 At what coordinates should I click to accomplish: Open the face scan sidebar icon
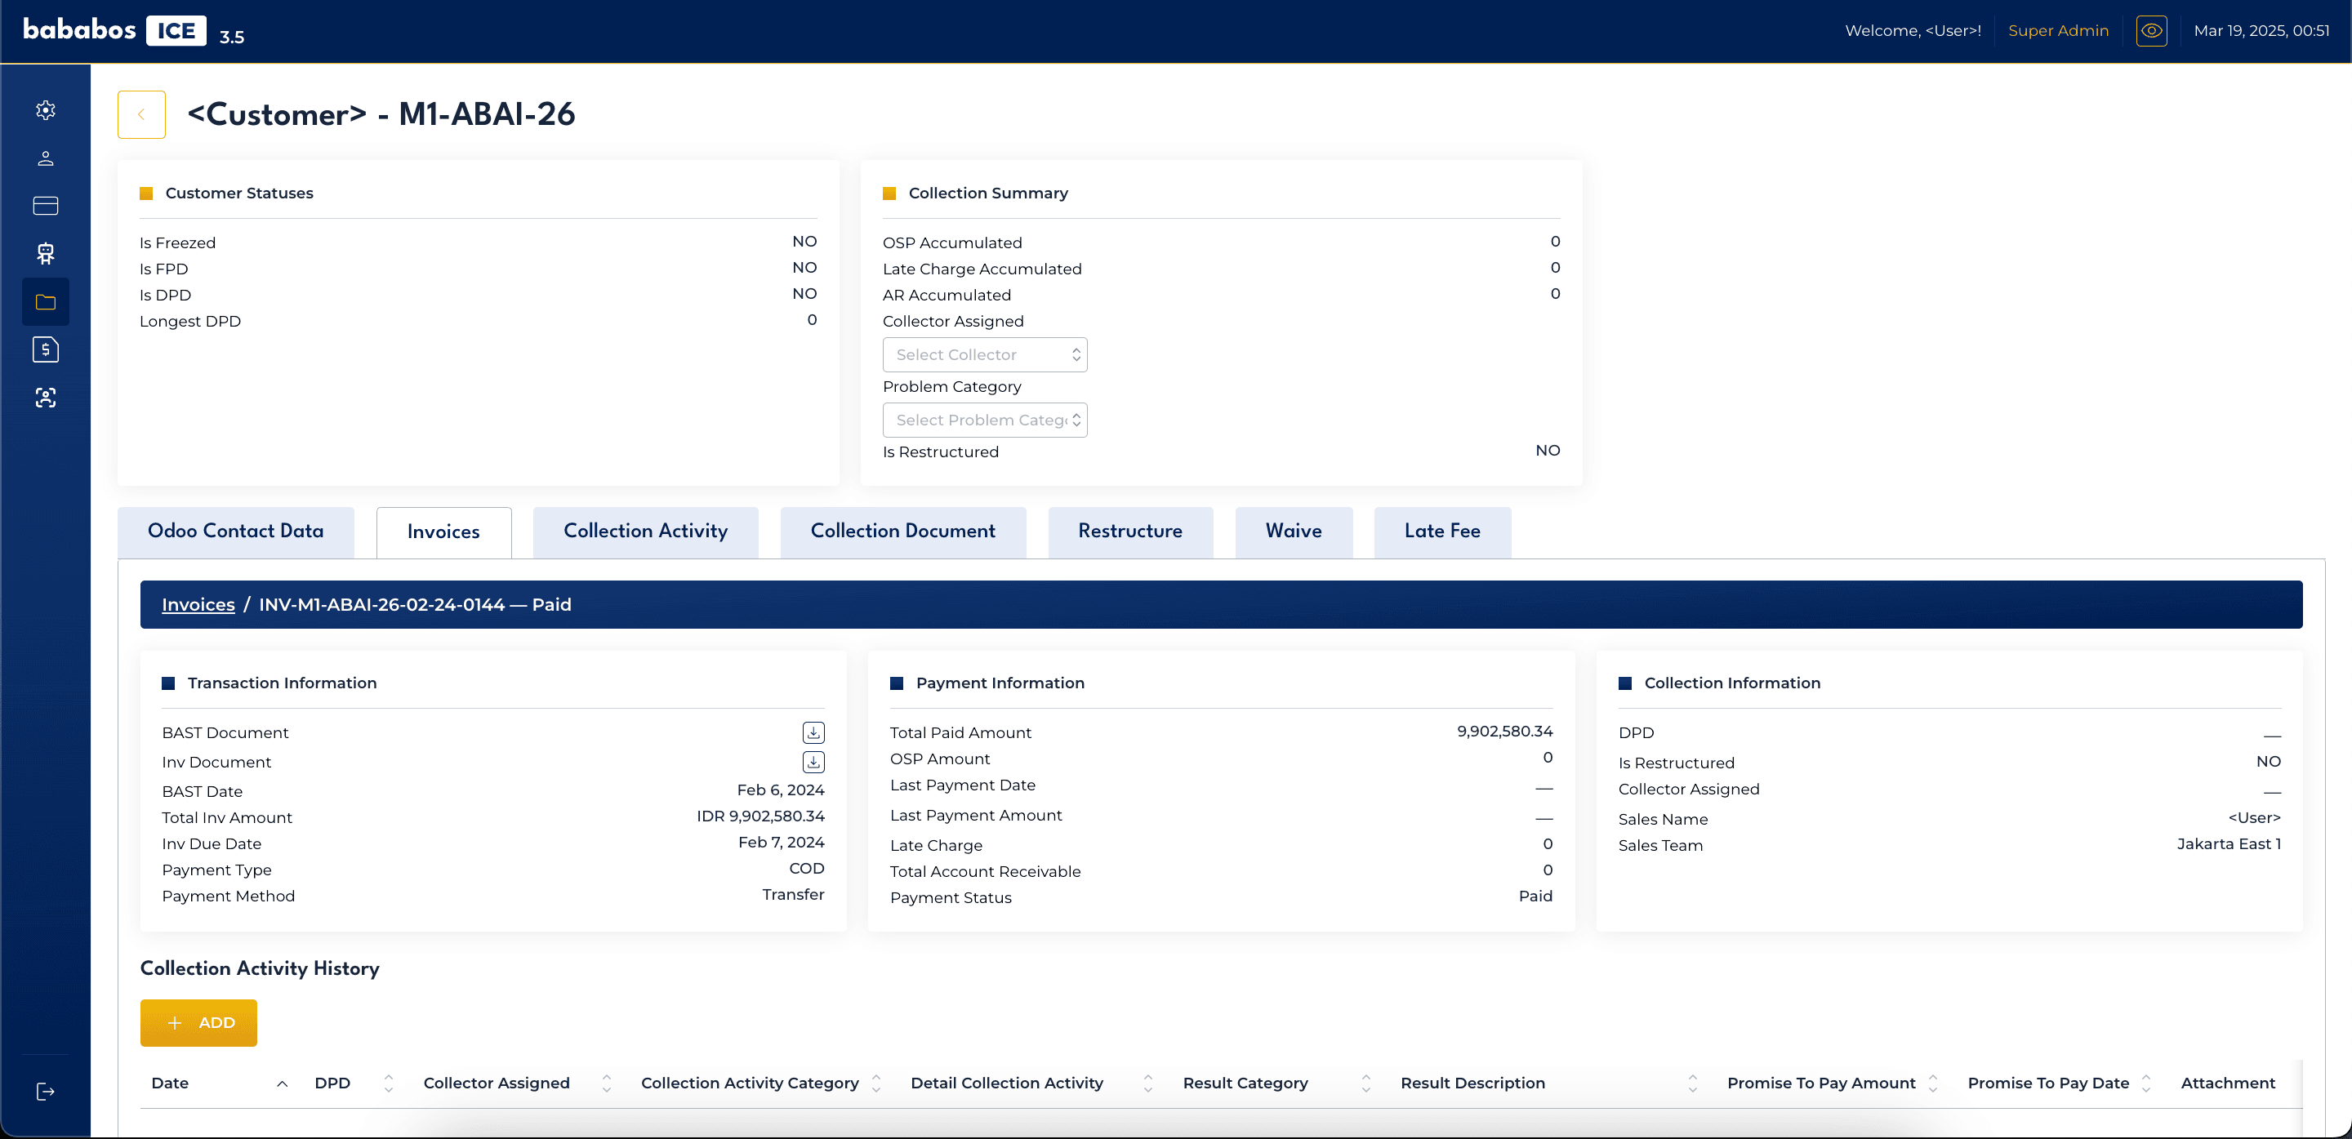46,397
